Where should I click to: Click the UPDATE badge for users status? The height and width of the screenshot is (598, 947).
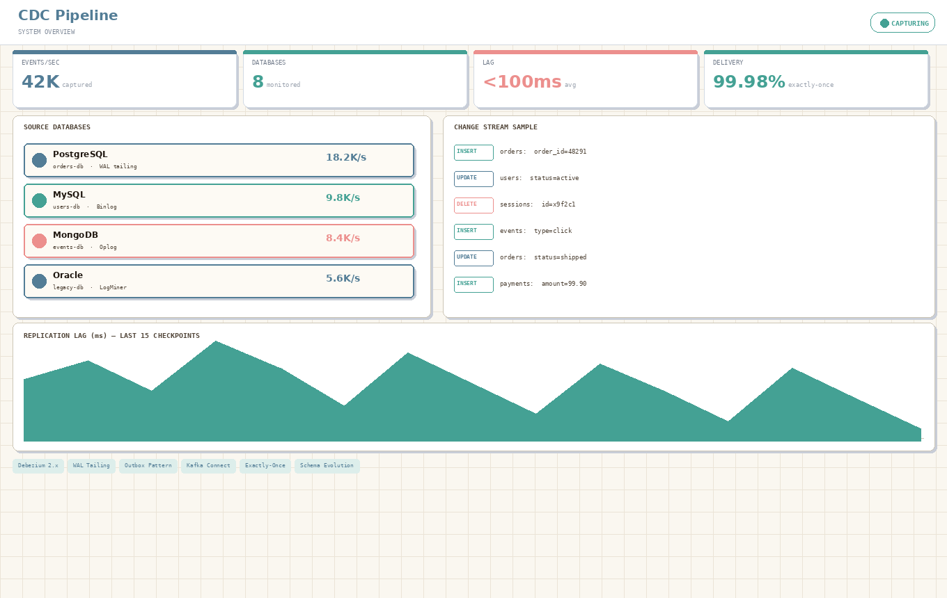(473, 179)
